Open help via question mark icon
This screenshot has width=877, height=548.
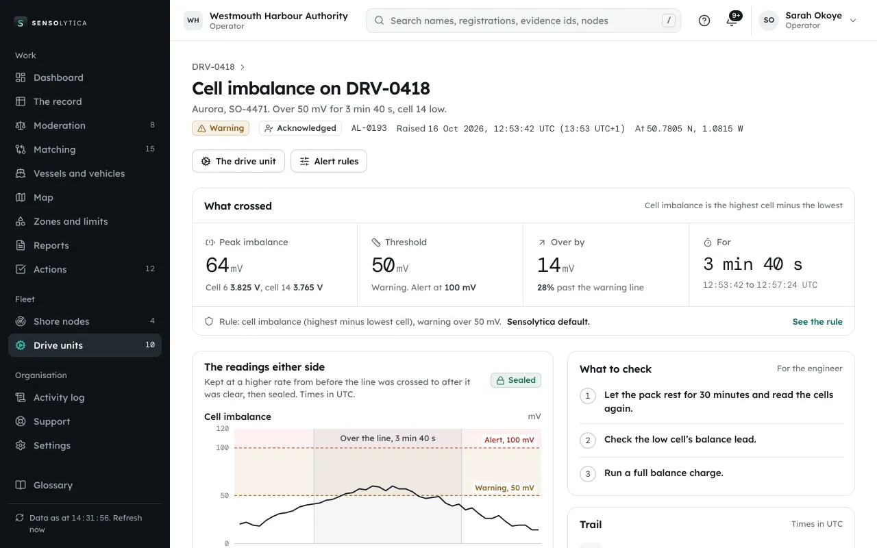pyautogui.click(x=704, y=21)
